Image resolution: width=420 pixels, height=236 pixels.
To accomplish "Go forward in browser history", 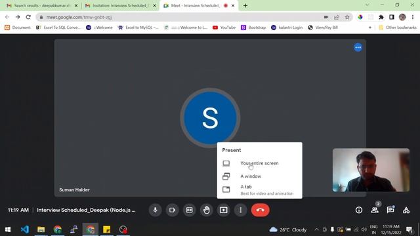I will pyautogui.click(x=18, y=17).
